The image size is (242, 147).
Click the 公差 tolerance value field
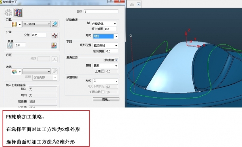(39, 35)
